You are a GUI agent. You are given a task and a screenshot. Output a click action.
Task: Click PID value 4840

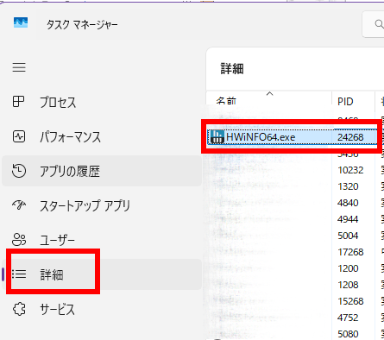coord(348,203)
